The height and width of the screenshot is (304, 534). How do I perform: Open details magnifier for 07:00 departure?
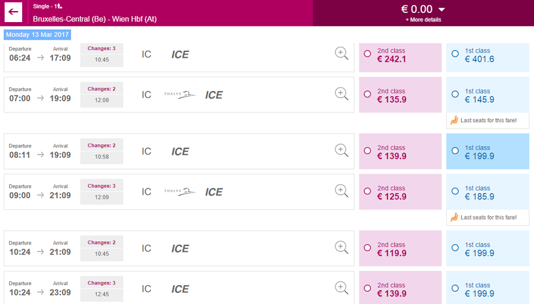[x=341, y=94]
